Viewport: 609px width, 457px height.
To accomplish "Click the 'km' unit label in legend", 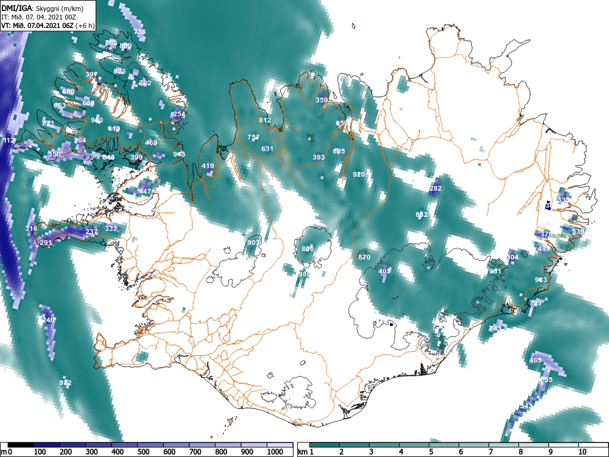I will point(303,452).
